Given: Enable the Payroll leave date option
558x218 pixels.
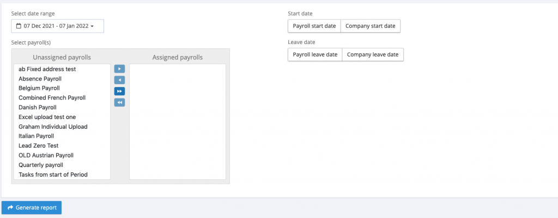Looking at the screenshot, I should click(x=315, y=54).
